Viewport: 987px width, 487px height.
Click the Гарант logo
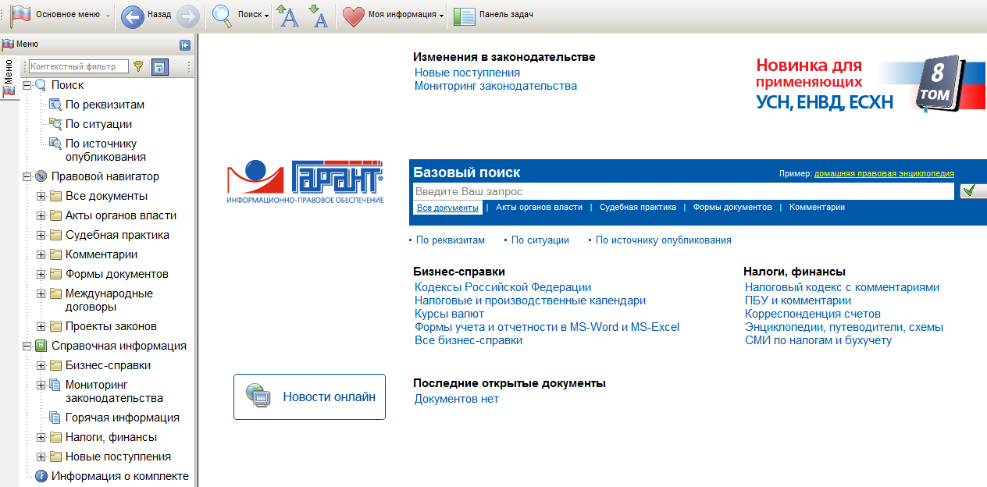tap(305, 183)
